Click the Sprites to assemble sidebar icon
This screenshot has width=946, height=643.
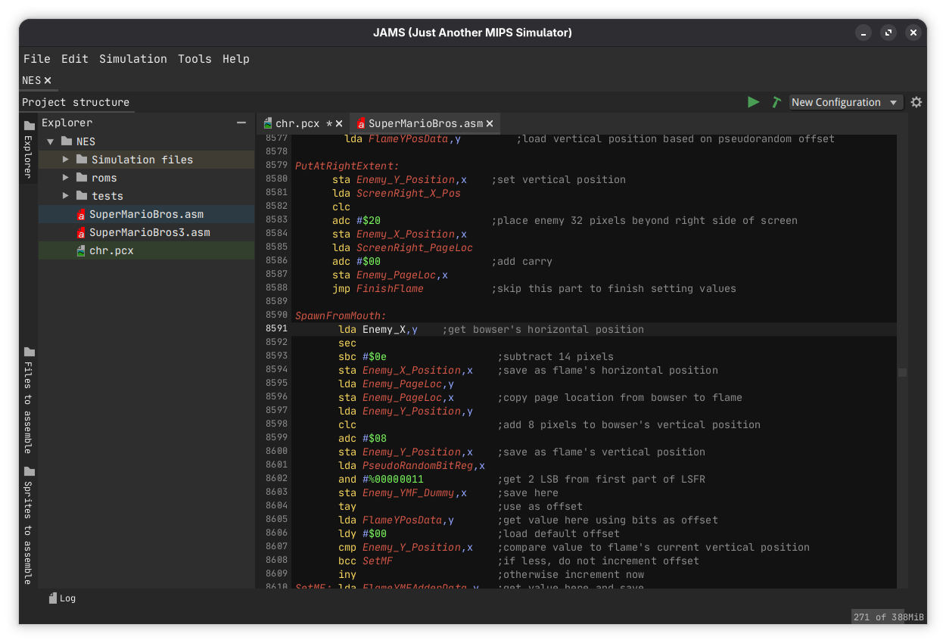[28, 471]
